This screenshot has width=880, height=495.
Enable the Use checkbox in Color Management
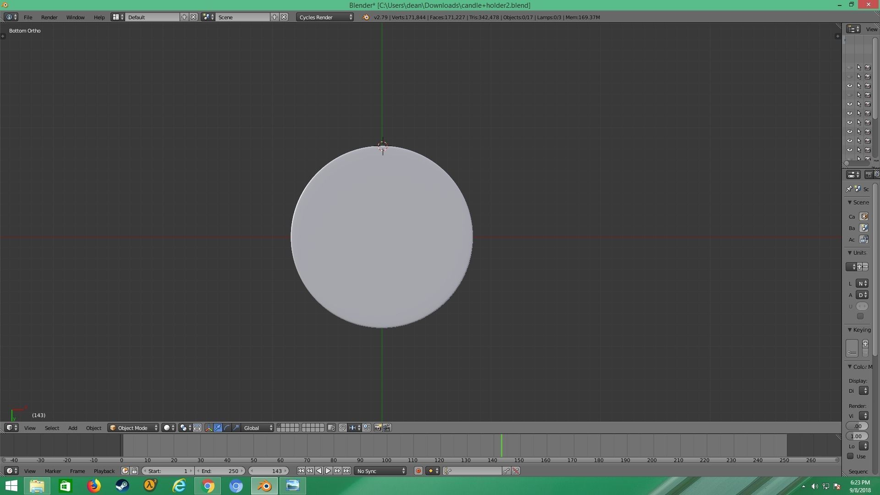851,456
